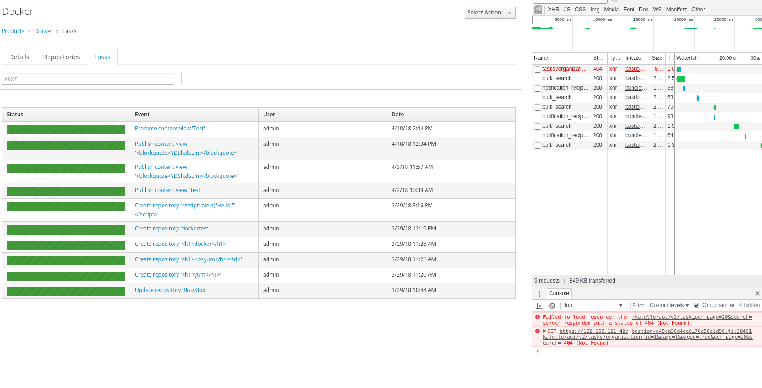Click the red error icon beside 'Failed to load resource'

(x=537, y=317)
